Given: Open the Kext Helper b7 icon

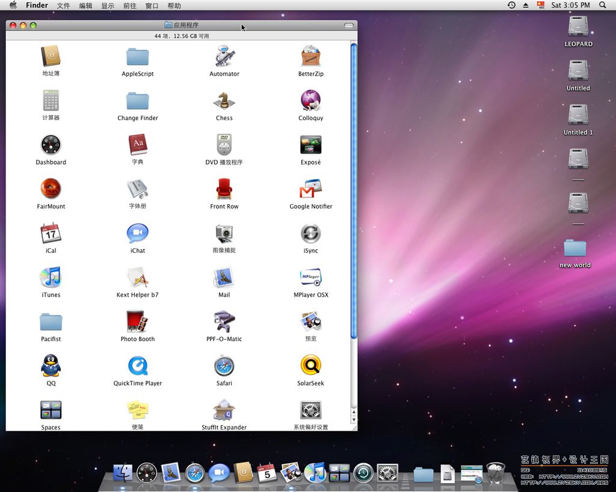Looking at the screenshot, I should coord(138,277).
